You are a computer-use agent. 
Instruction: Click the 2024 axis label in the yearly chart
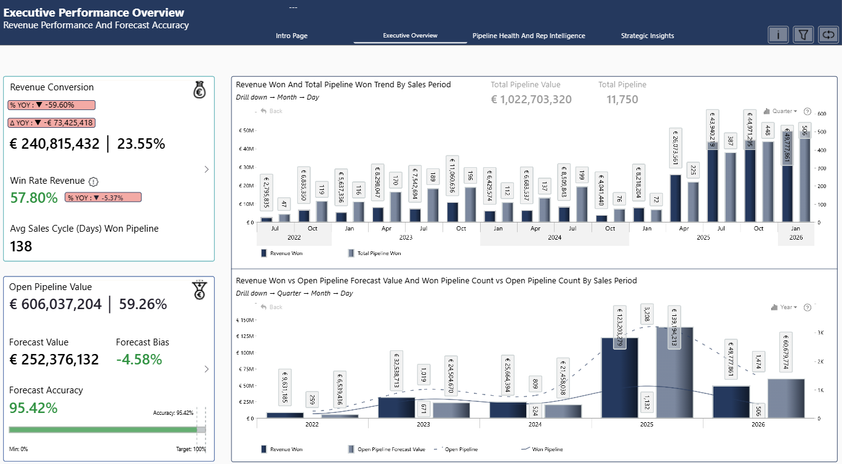(x=535, y=425)
